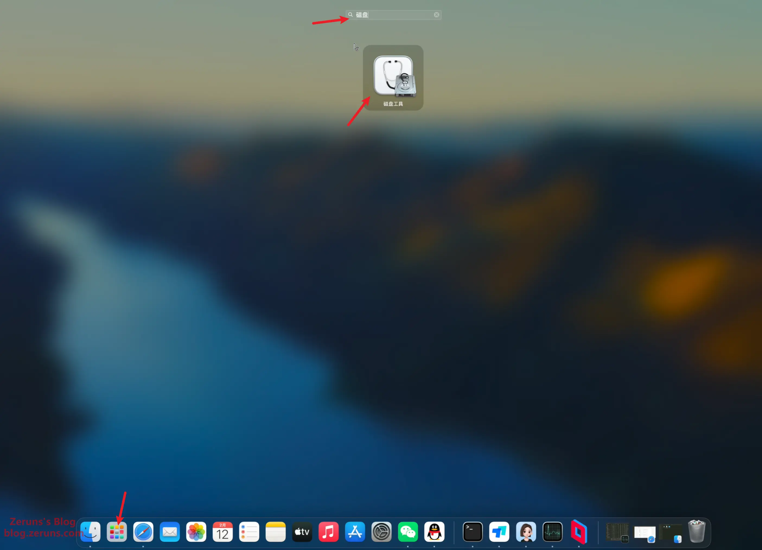762x550 pixels.
Task: Open the Music app
Action: pyautogui.click(x=328, y=532)
